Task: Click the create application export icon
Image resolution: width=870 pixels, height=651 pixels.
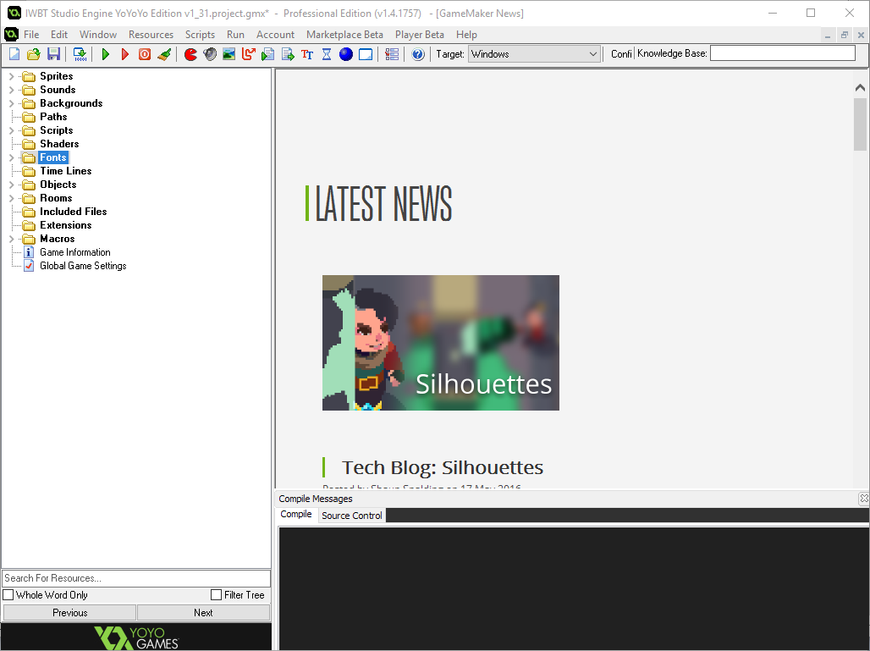Action: click(x=80, y=54)
